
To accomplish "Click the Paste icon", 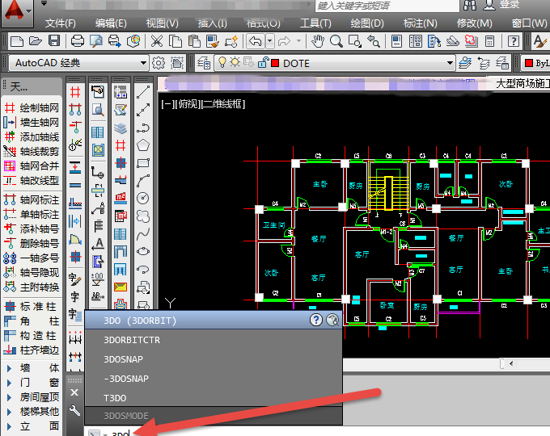I will coord(193,41).
